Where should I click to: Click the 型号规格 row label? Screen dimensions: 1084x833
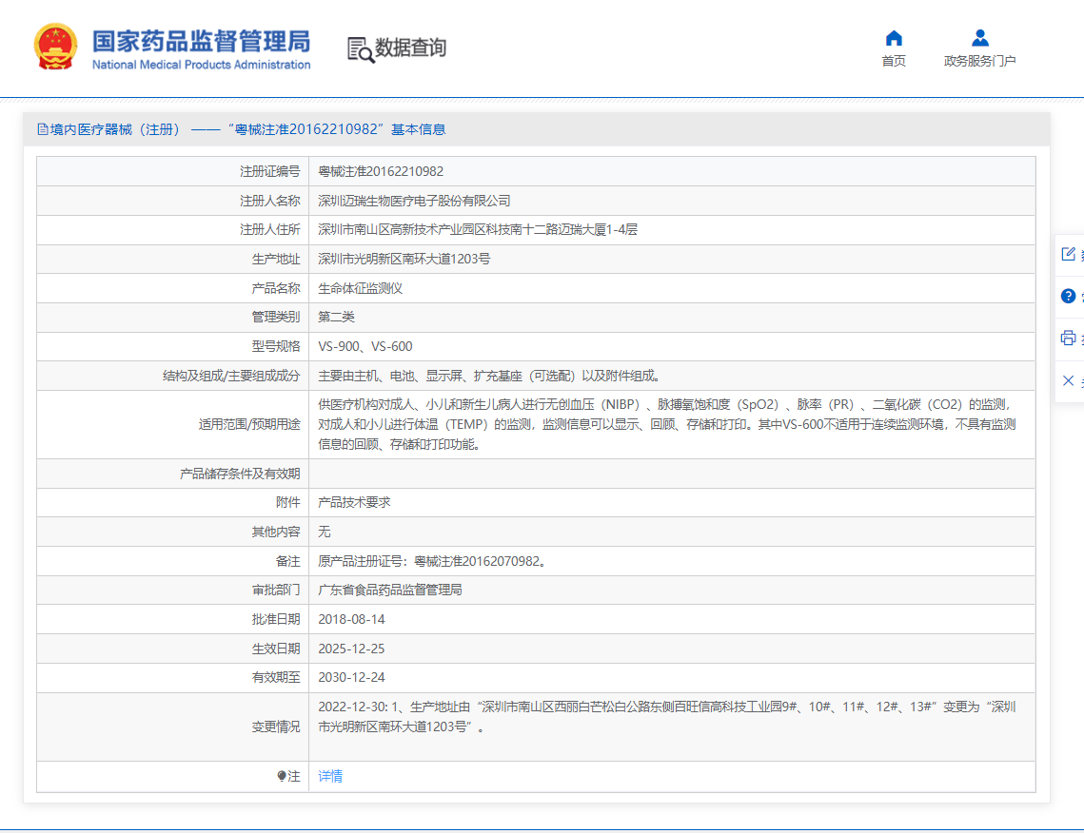276,347
